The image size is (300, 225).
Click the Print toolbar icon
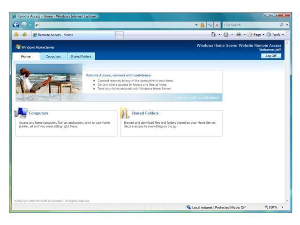tap(239, 34)
